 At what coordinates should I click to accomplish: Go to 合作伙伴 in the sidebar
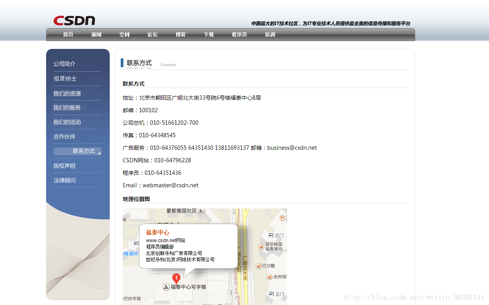pos(64,136)
